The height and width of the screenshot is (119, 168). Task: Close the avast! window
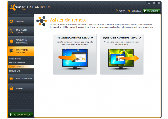tap(159, 3)
